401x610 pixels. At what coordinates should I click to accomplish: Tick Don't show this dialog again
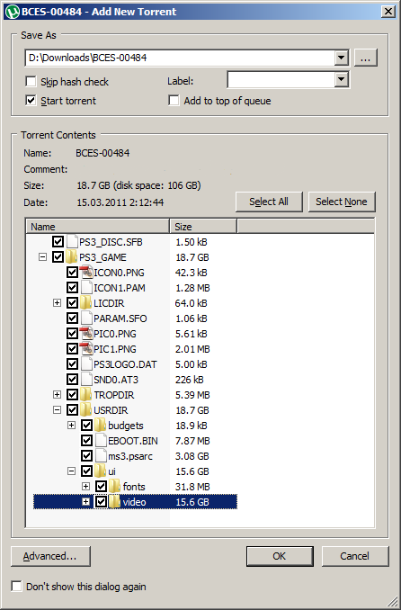tap(16, 586)
